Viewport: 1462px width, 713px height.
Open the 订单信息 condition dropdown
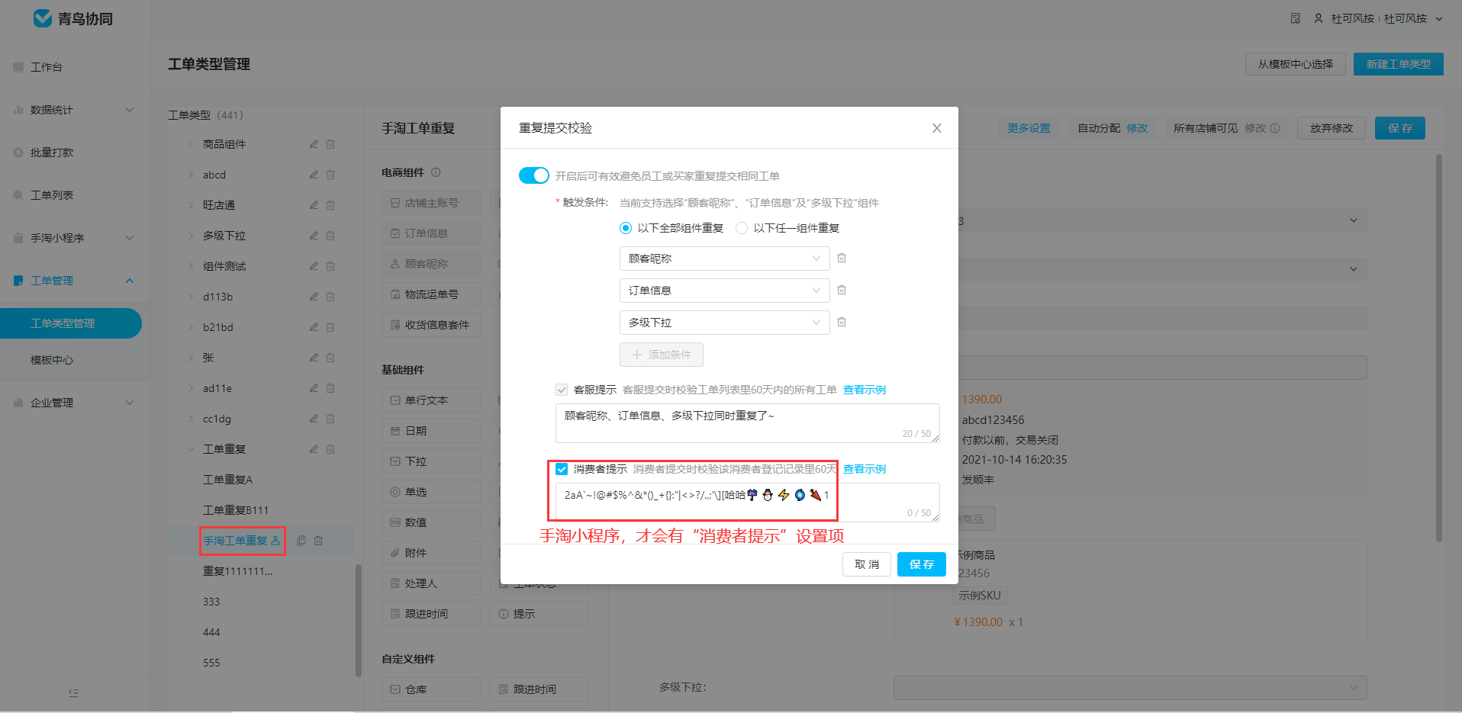coord(724,291)
